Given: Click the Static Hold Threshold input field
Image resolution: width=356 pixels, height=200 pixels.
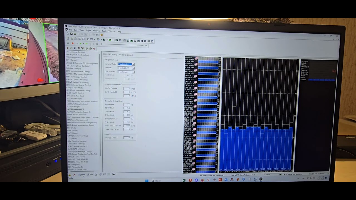Looking at the screenshot, I should tap(127, 126).
